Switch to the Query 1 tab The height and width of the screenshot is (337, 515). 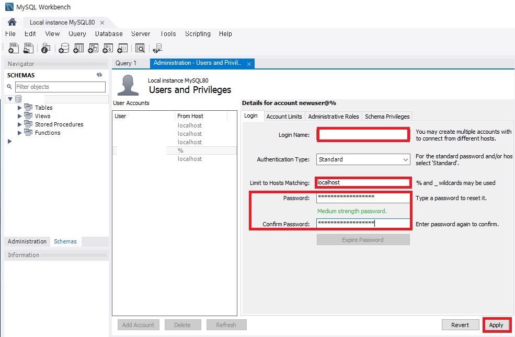[x=126, y=63]
